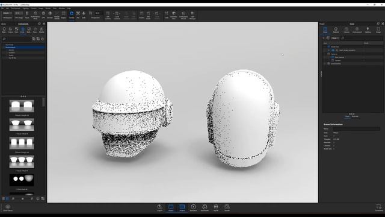Select the 2 Panels Straight 4K thumbnail

coord(22,106)
